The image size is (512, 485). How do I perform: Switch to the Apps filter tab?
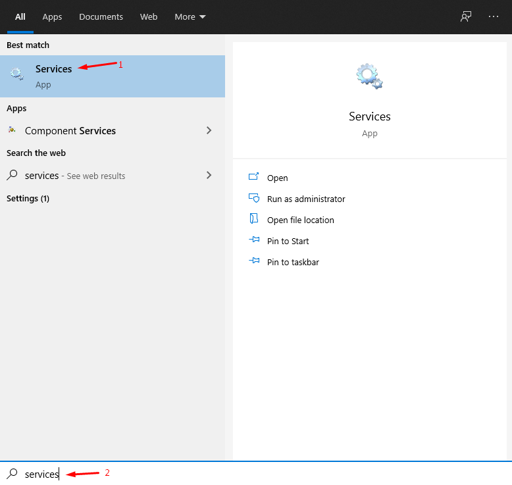52,16
